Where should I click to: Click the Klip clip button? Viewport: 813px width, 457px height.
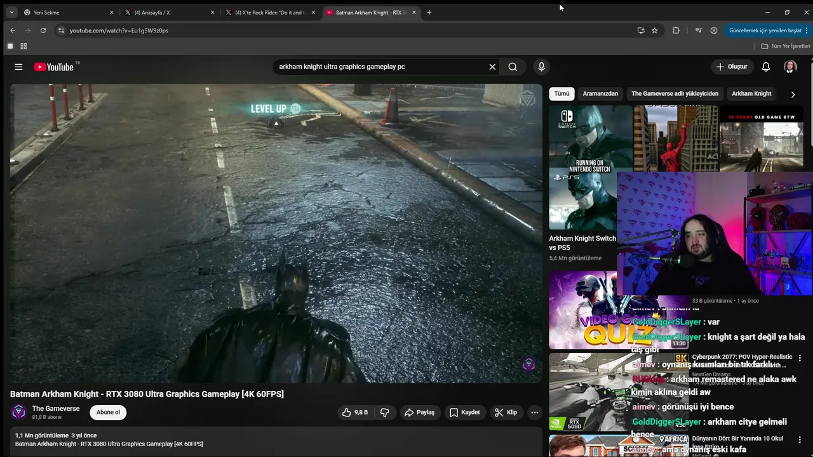[x=506, y=413]
